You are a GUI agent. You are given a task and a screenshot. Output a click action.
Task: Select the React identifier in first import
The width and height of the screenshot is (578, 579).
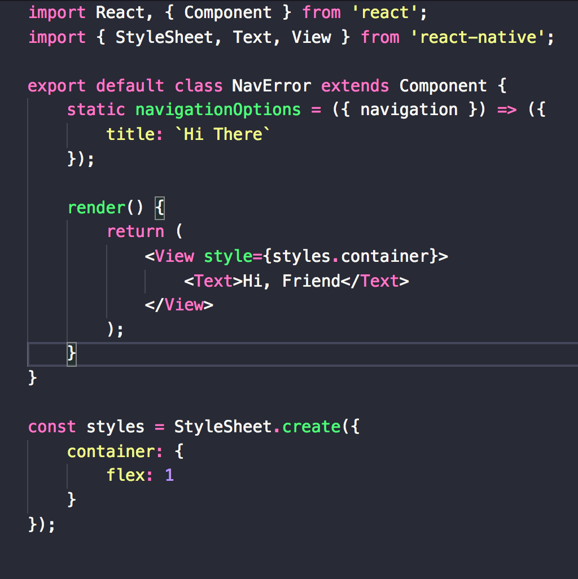120,12
